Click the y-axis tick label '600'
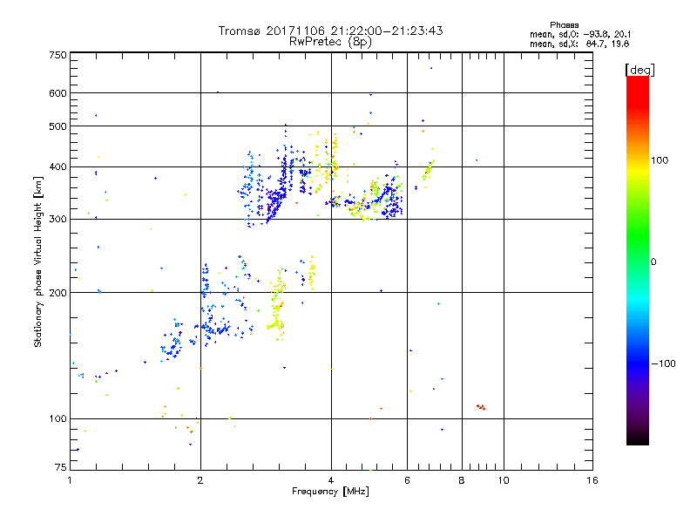 tap(58, 93)
